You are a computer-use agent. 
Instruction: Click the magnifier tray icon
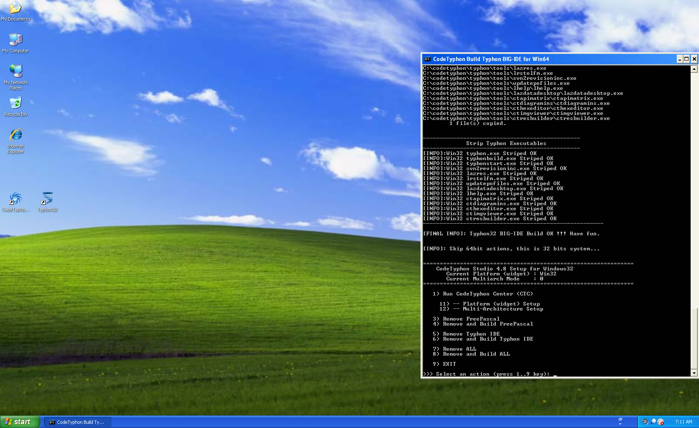click(653, 422)
